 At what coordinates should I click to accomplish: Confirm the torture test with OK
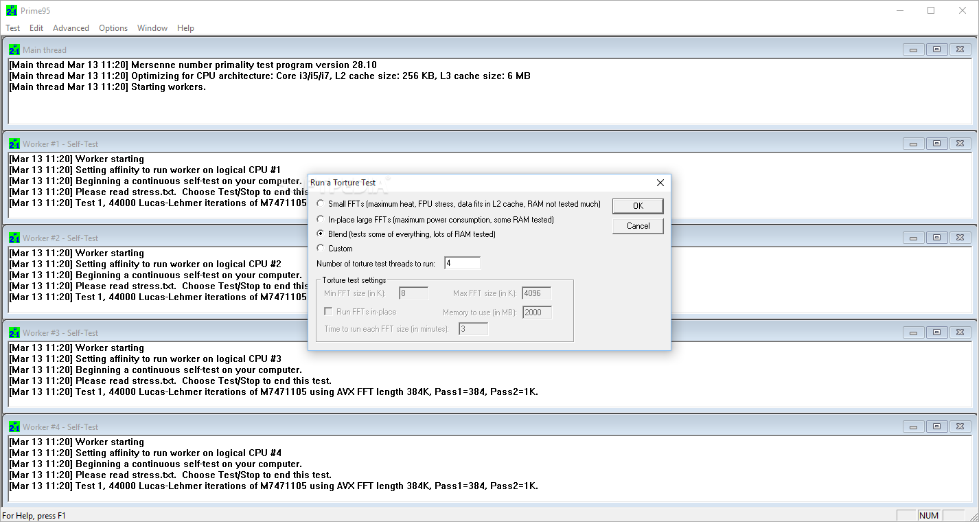(x=638, y=206)
